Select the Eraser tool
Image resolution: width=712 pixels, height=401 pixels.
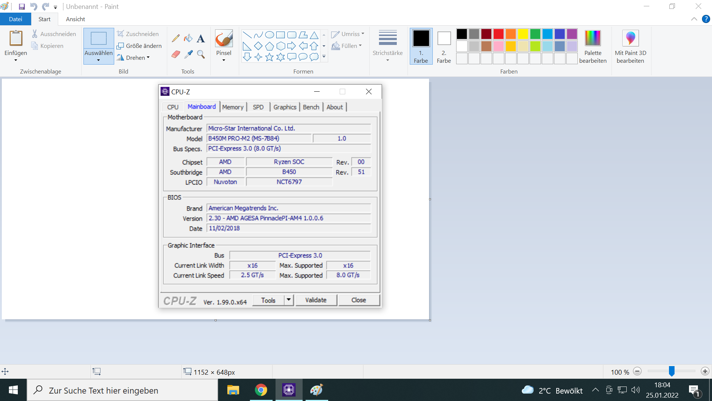pyautogui.click(x=176, y=55)
